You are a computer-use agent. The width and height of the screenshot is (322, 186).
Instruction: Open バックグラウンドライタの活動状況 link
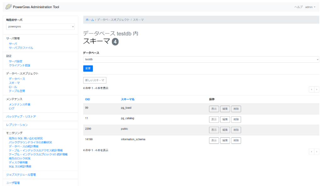[31, 142]
